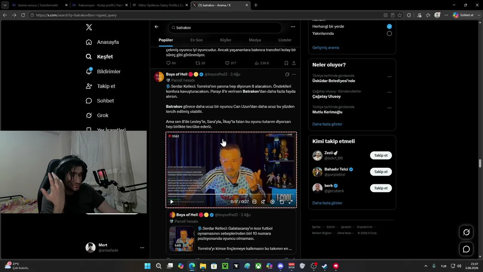Open options for Çağatay Ulusoy trend
The image size is (483, 272).
389,92
